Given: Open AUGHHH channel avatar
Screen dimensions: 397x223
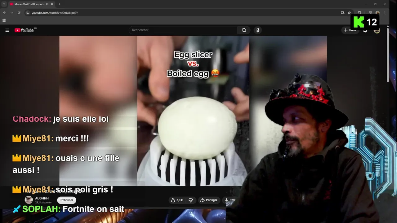Looking at the screenshot, I should [x=29, y=200].
